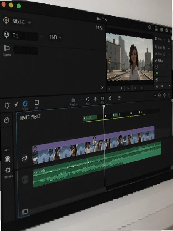Click the blue highlighted circular tool icon
This screenshot has width=173, height=231.
[x=25, y=104]
